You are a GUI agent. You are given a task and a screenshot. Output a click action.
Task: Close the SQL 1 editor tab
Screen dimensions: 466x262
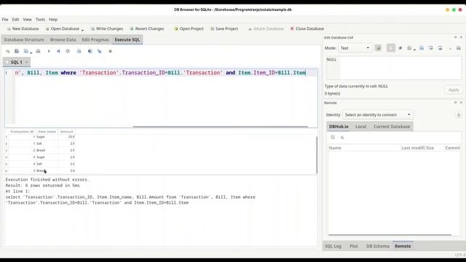27,62
